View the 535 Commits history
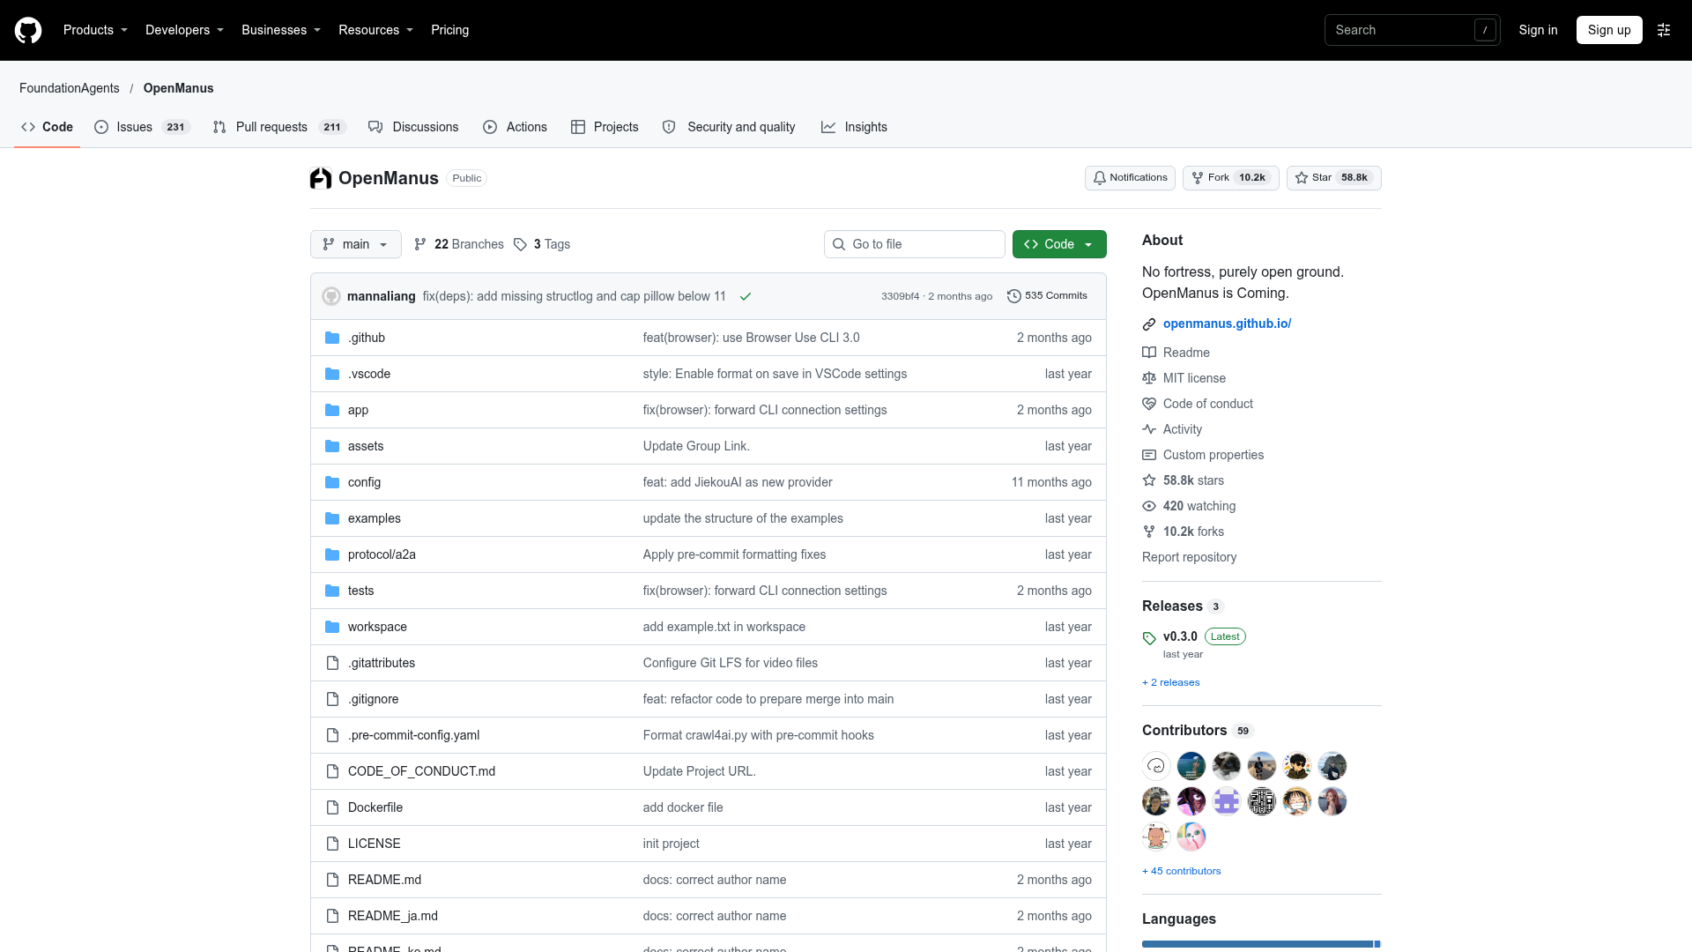1692x952 pixels. point(1047,296)
